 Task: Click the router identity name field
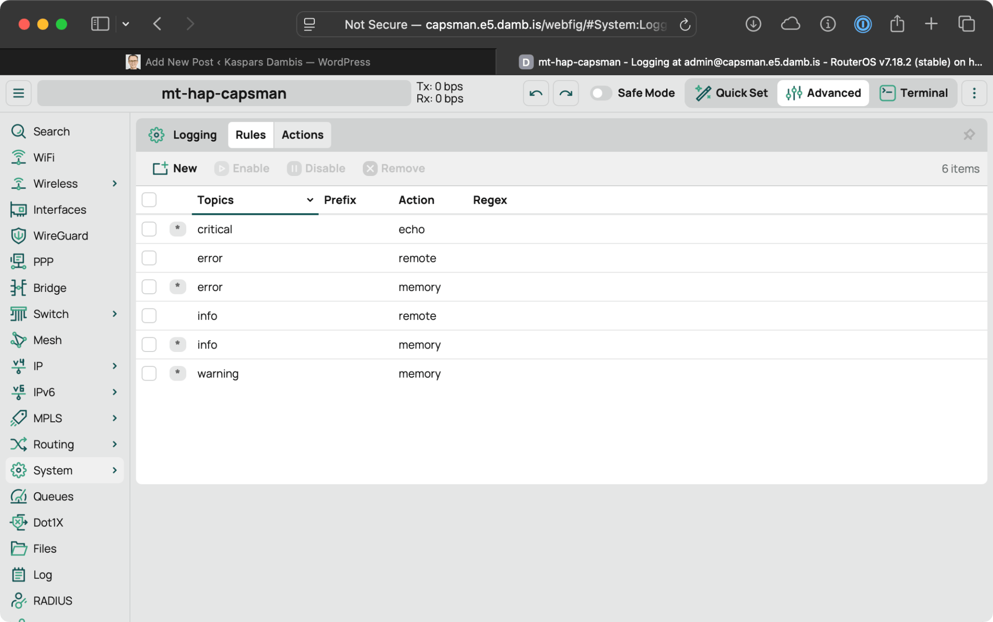coord(224,93)
